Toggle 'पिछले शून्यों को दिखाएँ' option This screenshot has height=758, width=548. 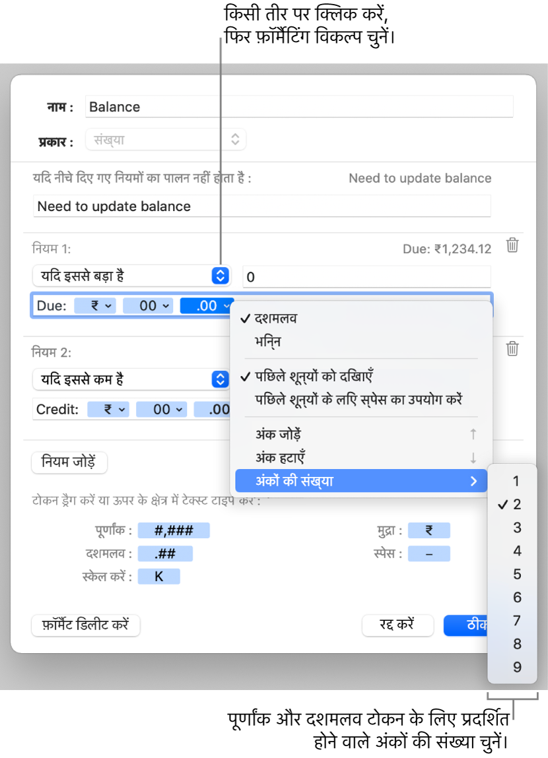click(x=360, y=376)
